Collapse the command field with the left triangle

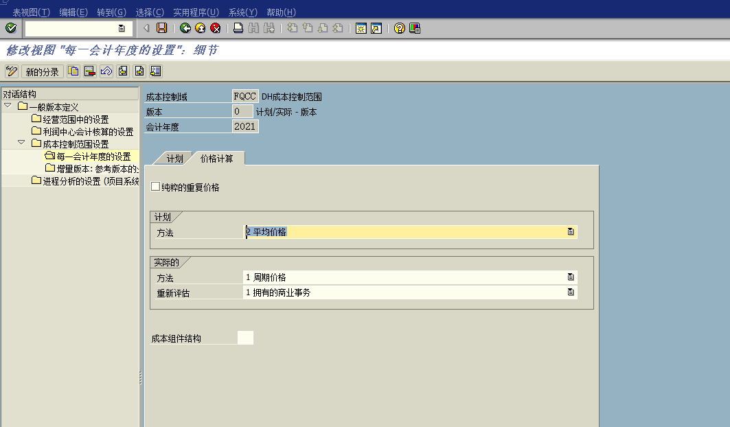tap(146, 28)
